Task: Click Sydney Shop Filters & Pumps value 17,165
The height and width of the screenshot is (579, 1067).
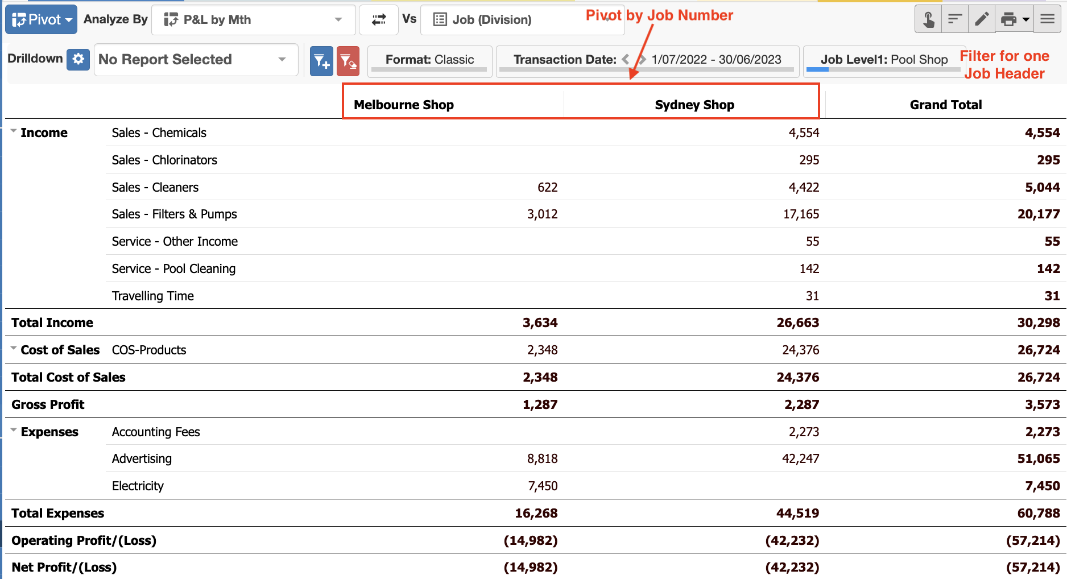Action: click(801, 214)
